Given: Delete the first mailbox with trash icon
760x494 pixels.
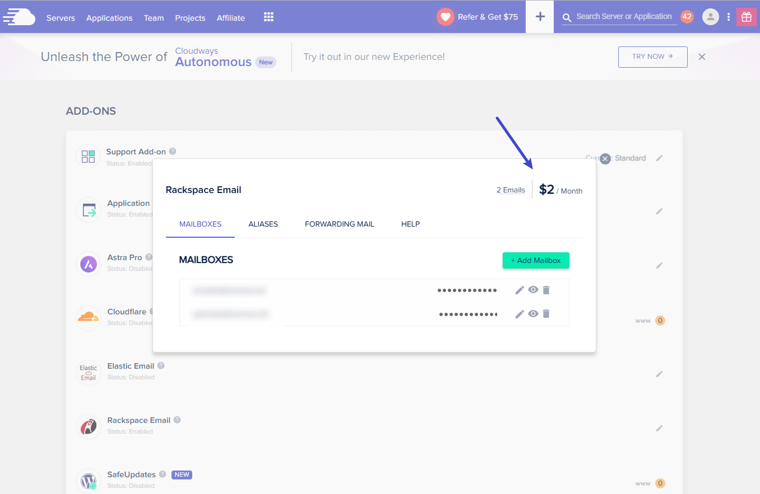Looking at the screenshot, I should pos(546,290).
